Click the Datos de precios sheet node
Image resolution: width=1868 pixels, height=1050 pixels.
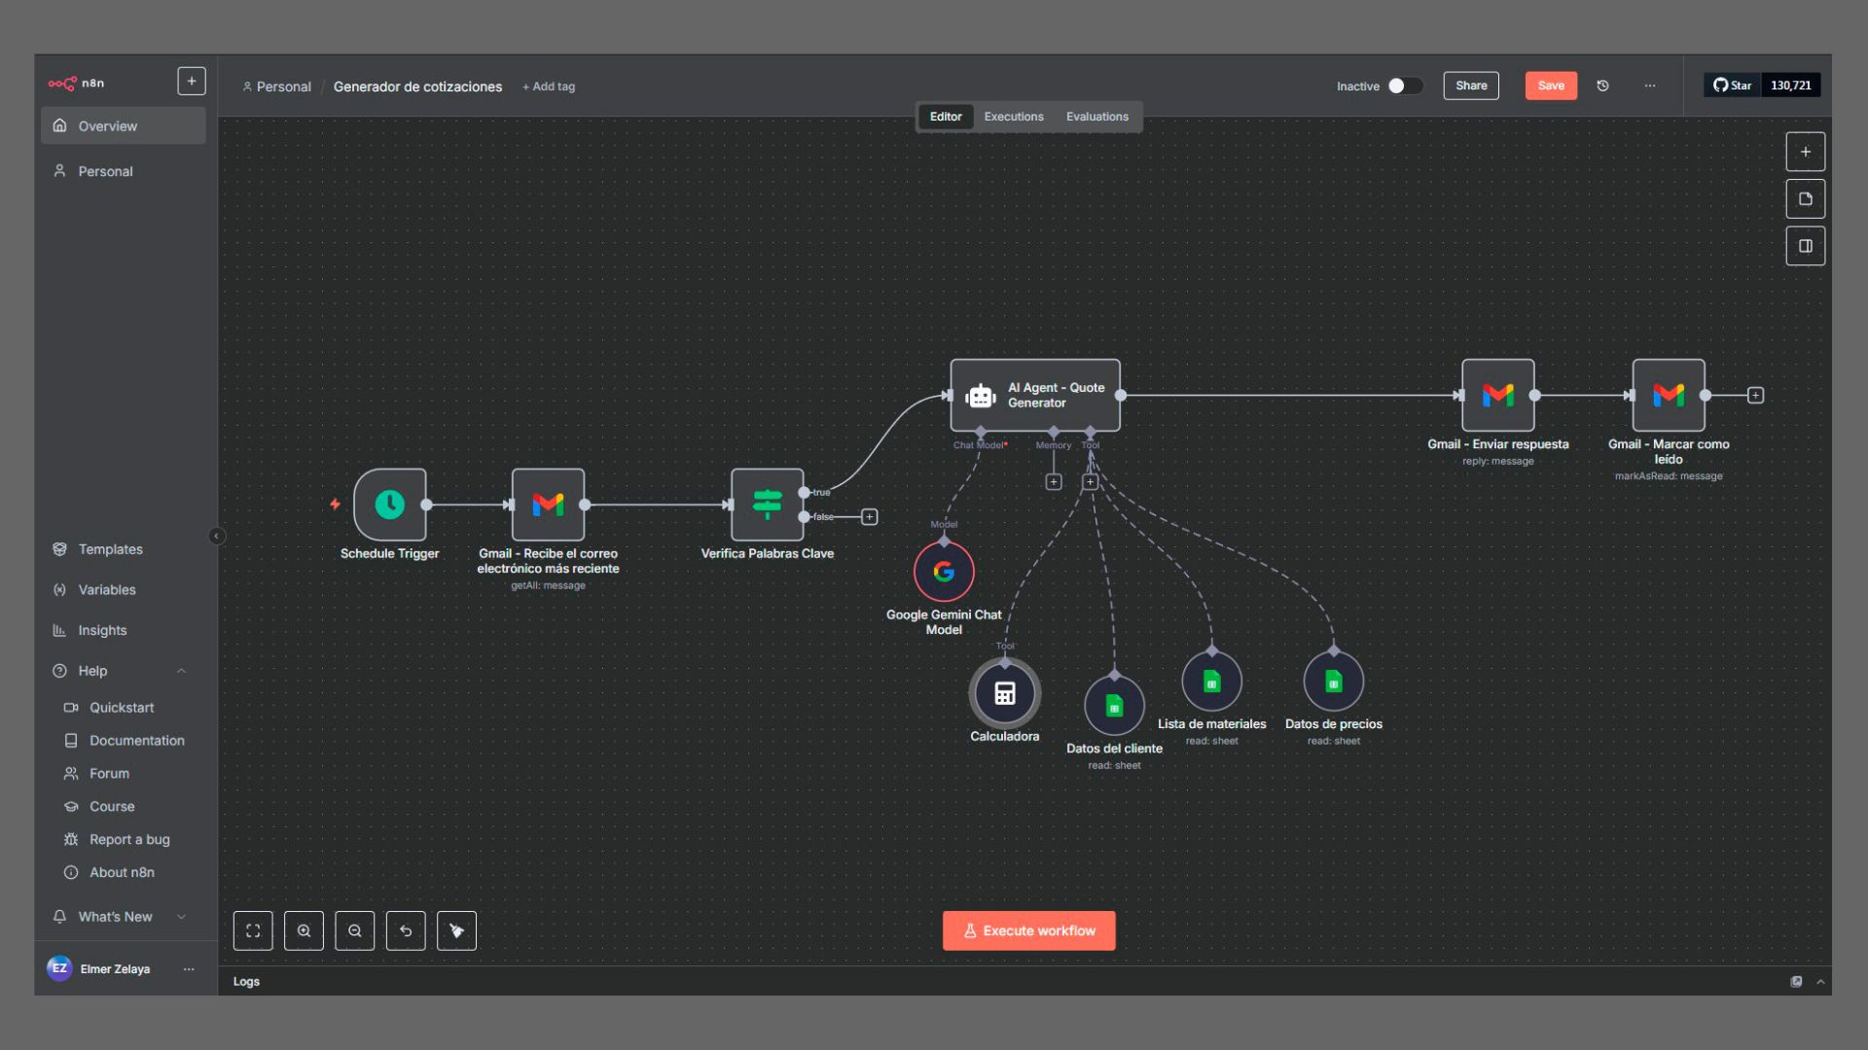[x=1333, y=682]
